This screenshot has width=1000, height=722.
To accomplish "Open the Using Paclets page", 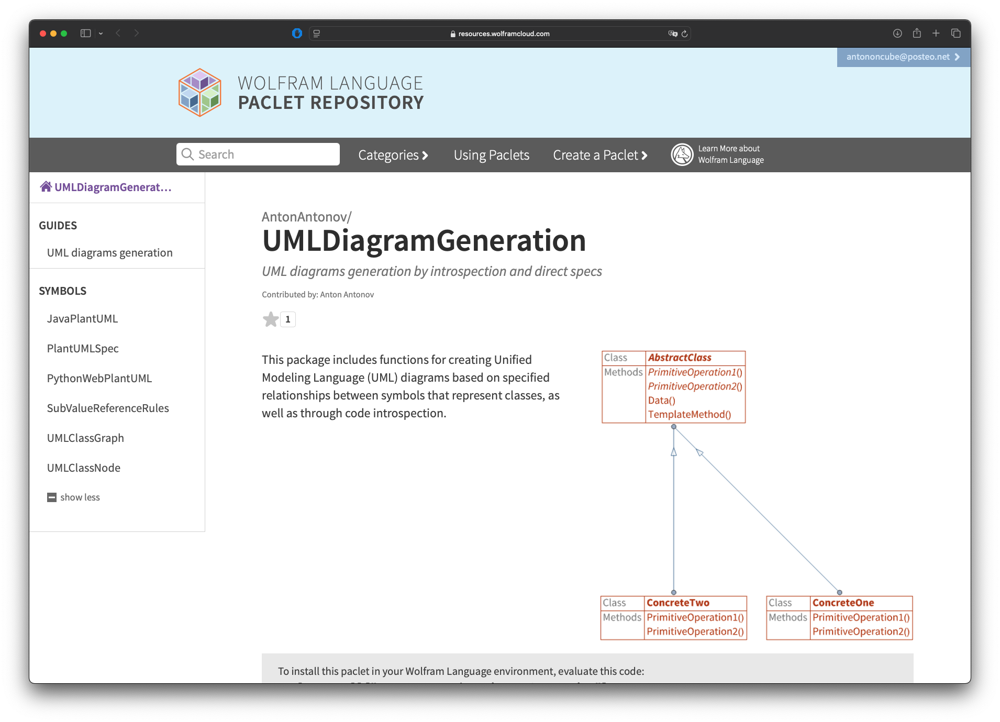I will point(491,155).
